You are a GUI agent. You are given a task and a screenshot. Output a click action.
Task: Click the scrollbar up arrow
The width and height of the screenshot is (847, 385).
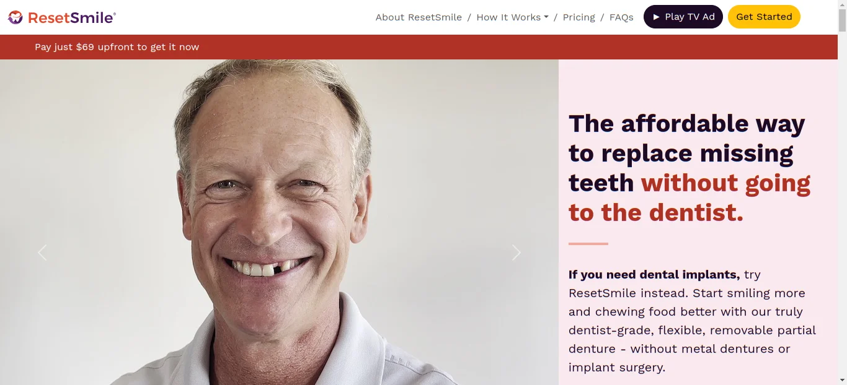coord(842,5)
